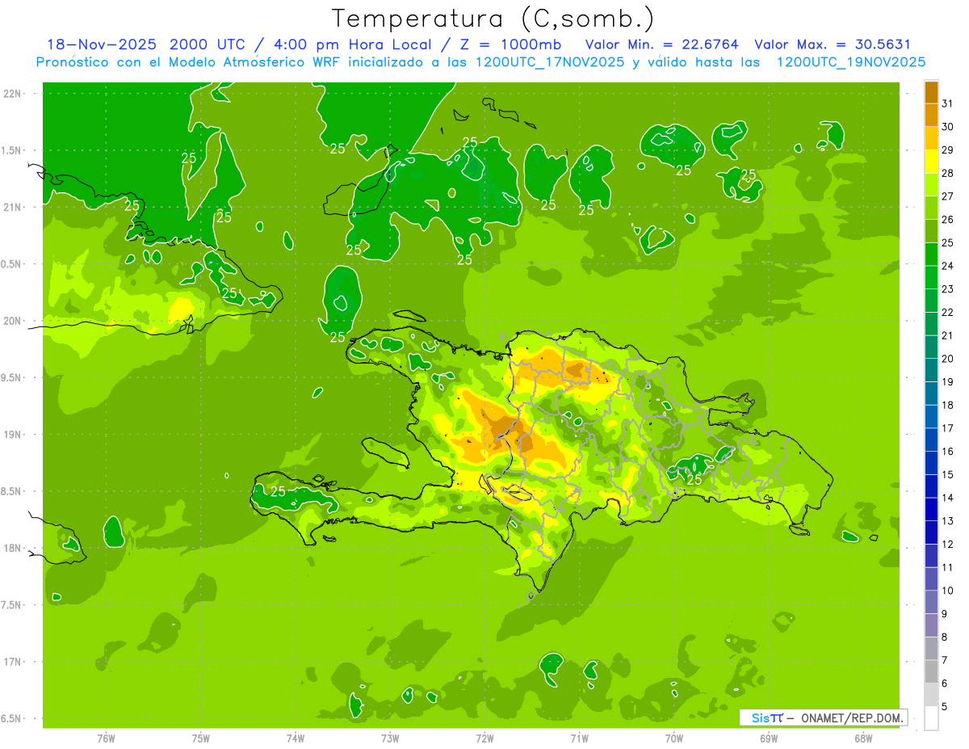
Task: Click the legend value 28
Action: [948, 173]
